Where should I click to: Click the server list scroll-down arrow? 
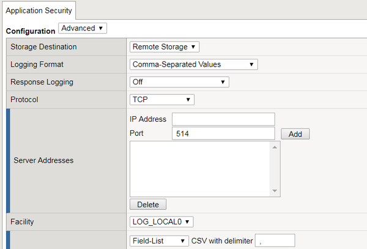tap(275, 191)
